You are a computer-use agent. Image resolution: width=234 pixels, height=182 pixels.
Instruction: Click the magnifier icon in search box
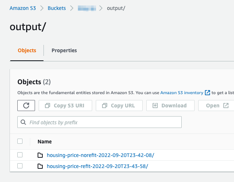click(24, 122)
